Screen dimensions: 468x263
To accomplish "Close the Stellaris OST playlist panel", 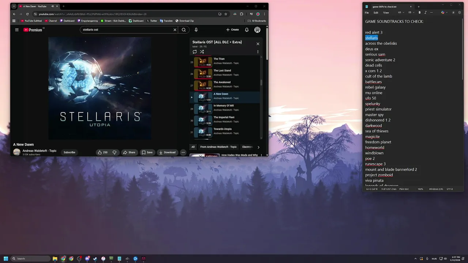I will (258, 44).
